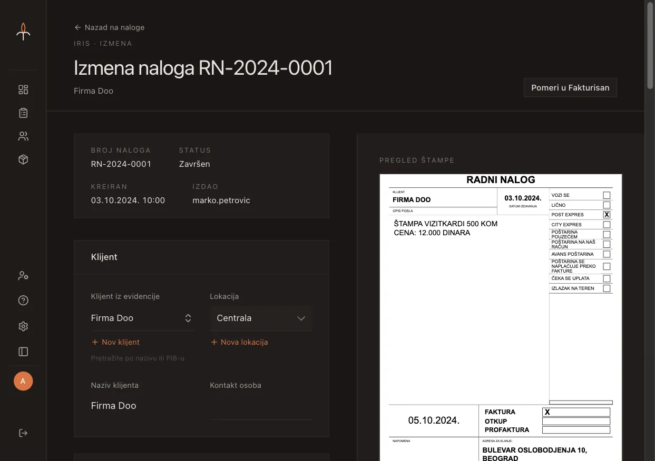655x461 pixels.
Task: Open the work orders clipboard icon
Action: click(23, 113)
